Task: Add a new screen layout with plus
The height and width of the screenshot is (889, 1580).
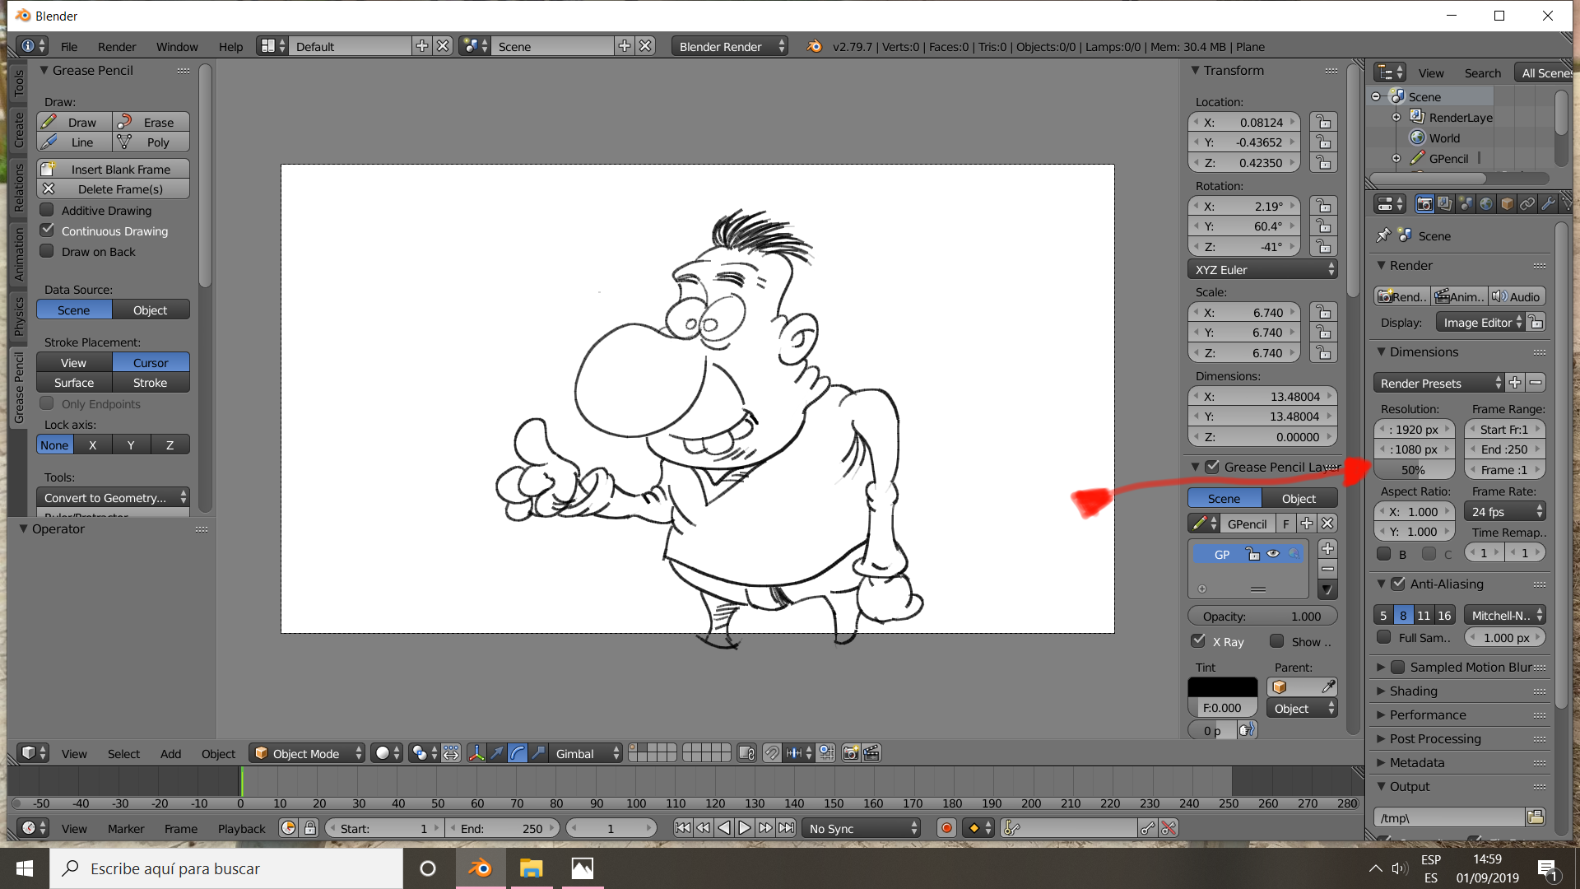Action: [x=422, y=46]
